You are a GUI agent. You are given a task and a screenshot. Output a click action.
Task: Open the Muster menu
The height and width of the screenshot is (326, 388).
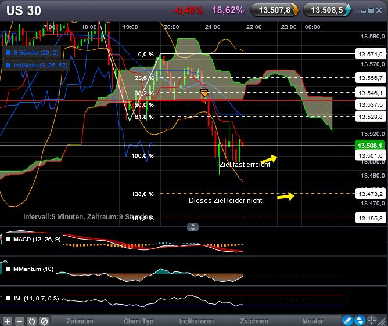point(312,321)
